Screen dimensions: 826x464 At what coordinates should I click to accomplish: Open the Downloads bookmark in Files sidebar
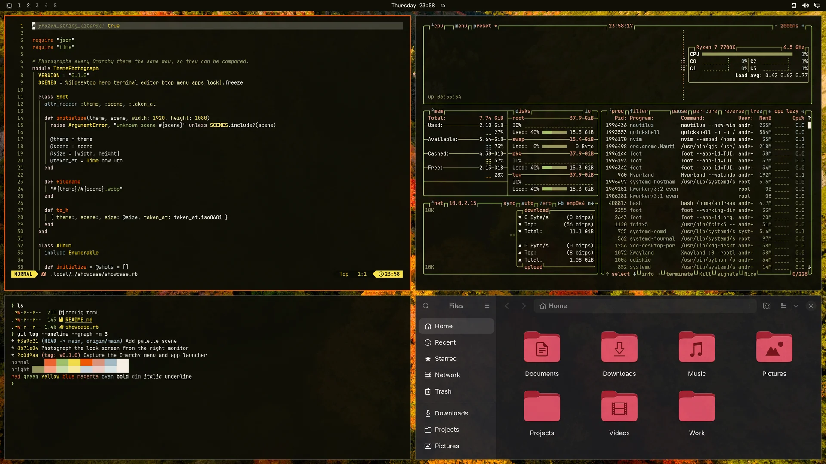[456, 413]
